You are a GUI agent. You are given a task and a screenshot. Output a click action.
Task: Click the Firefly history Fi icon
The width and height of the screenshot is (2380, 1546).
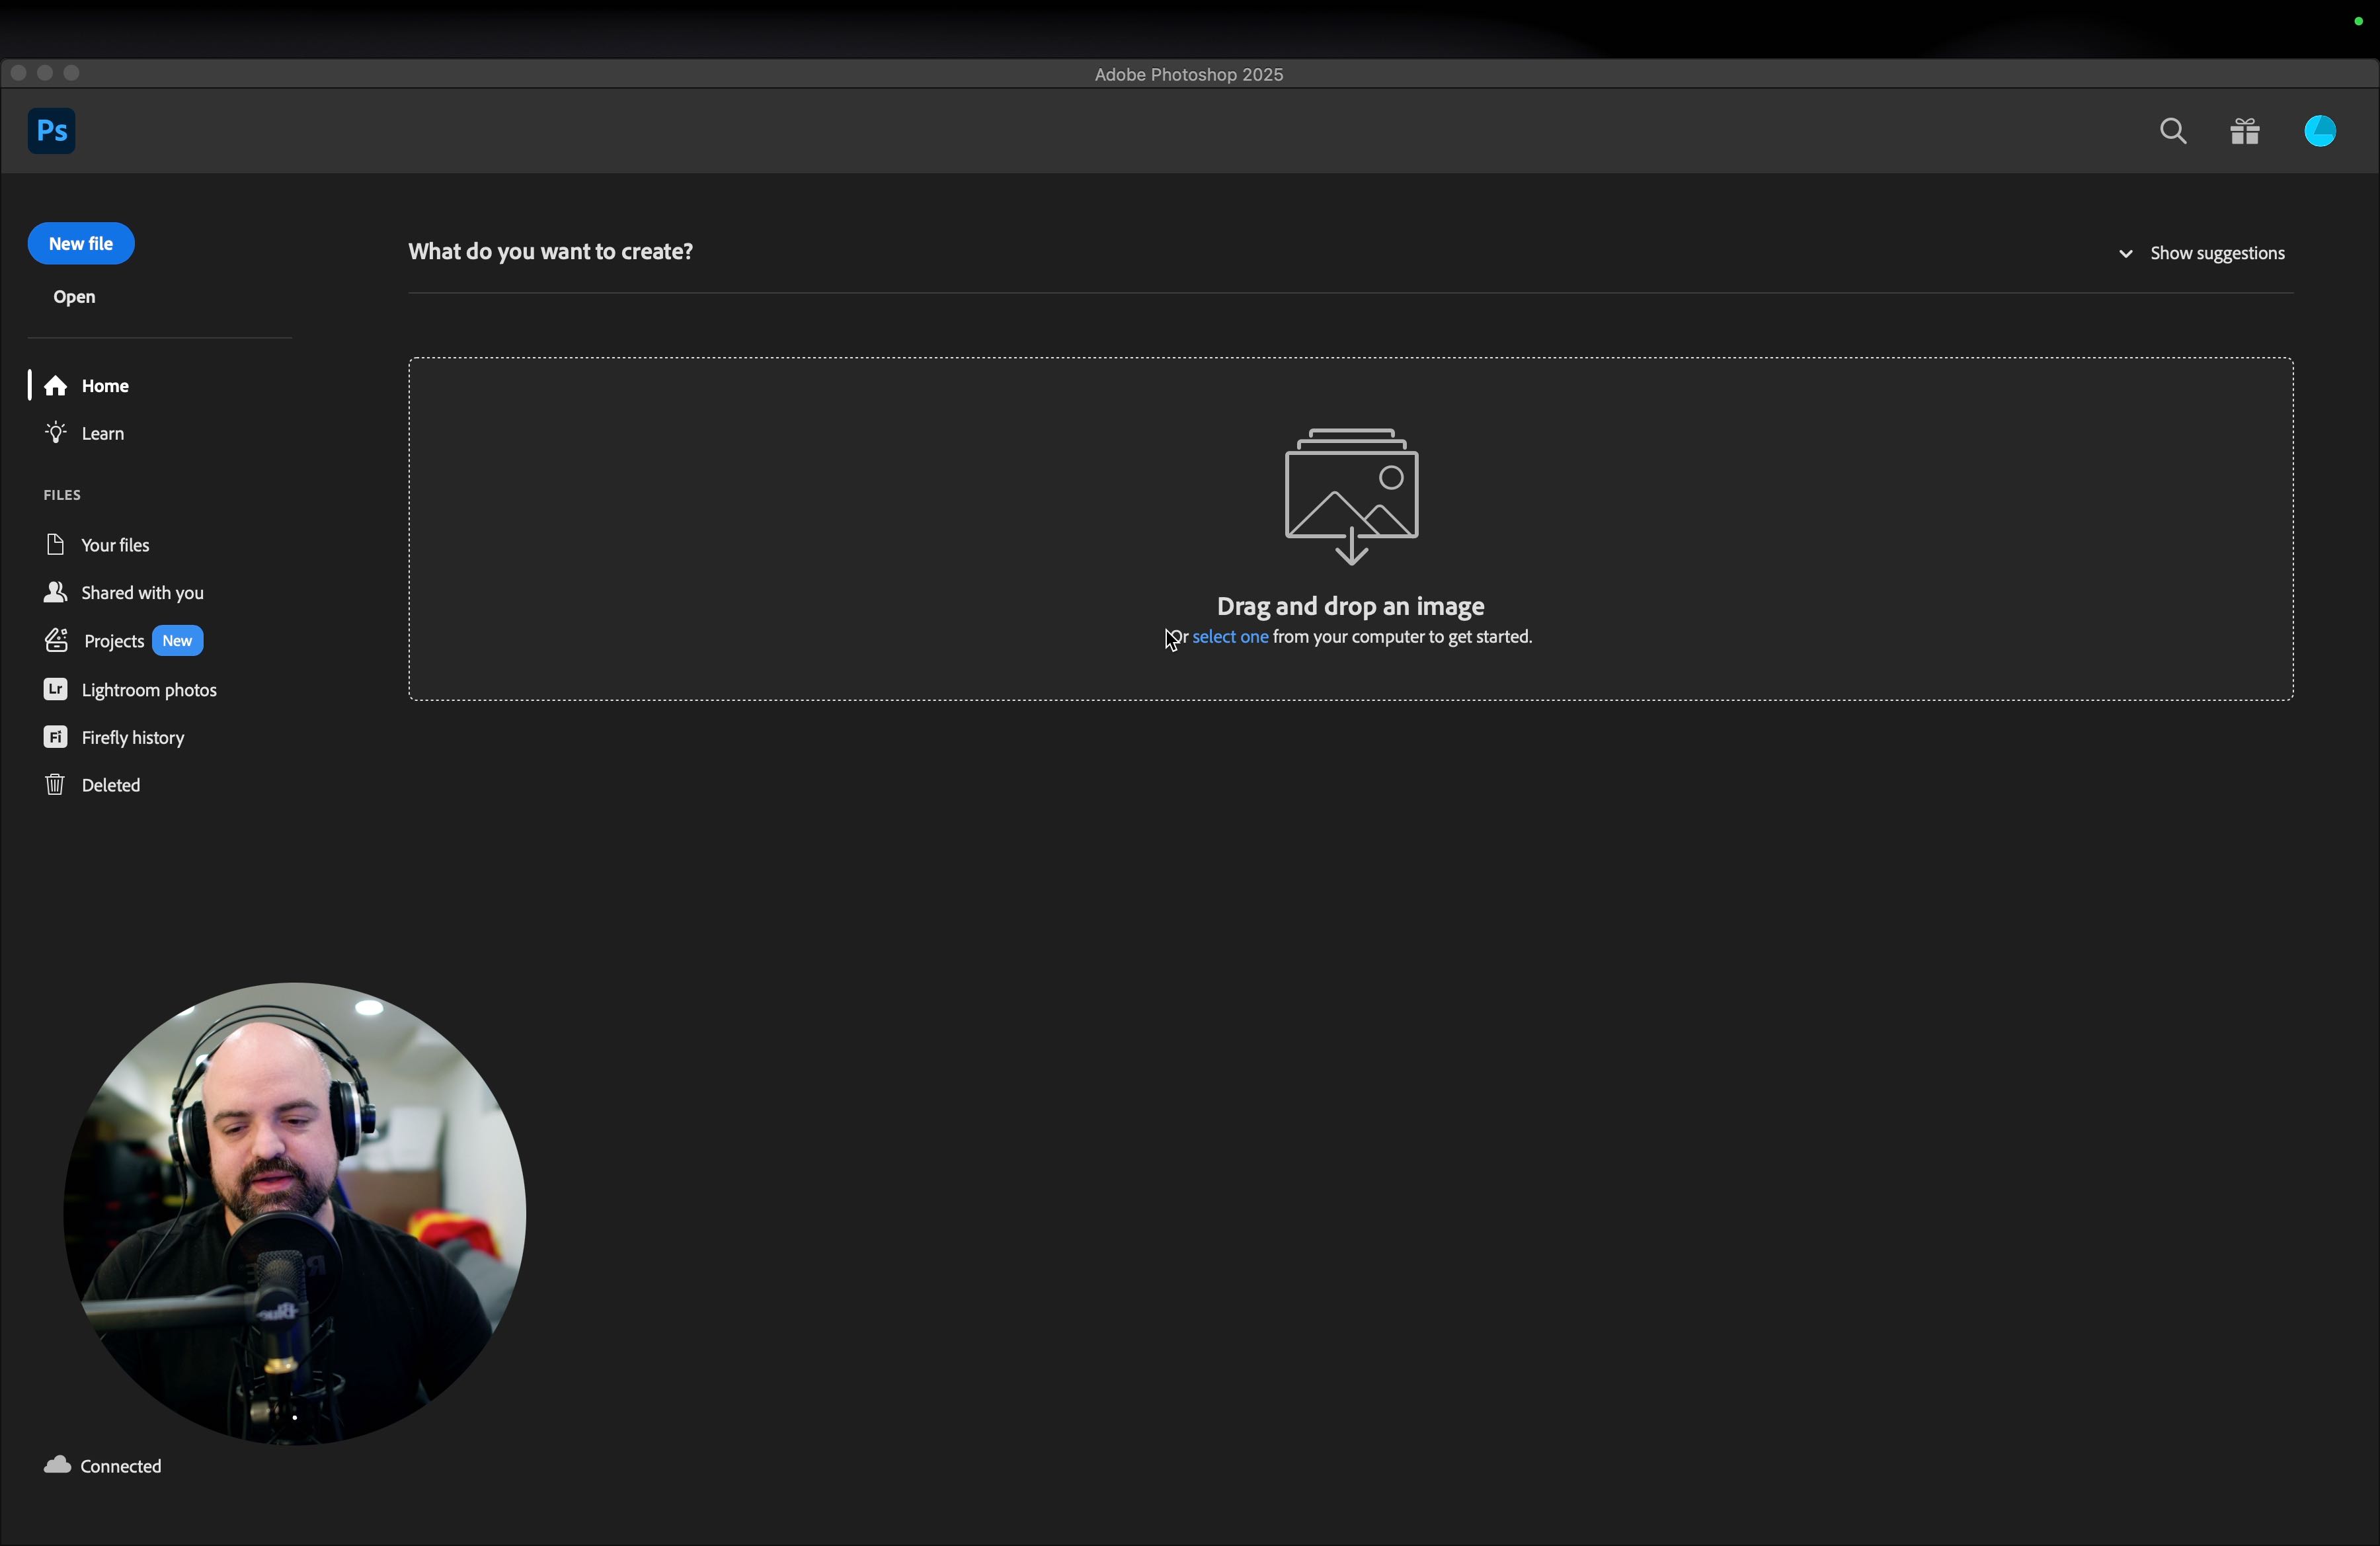(55, 738)
